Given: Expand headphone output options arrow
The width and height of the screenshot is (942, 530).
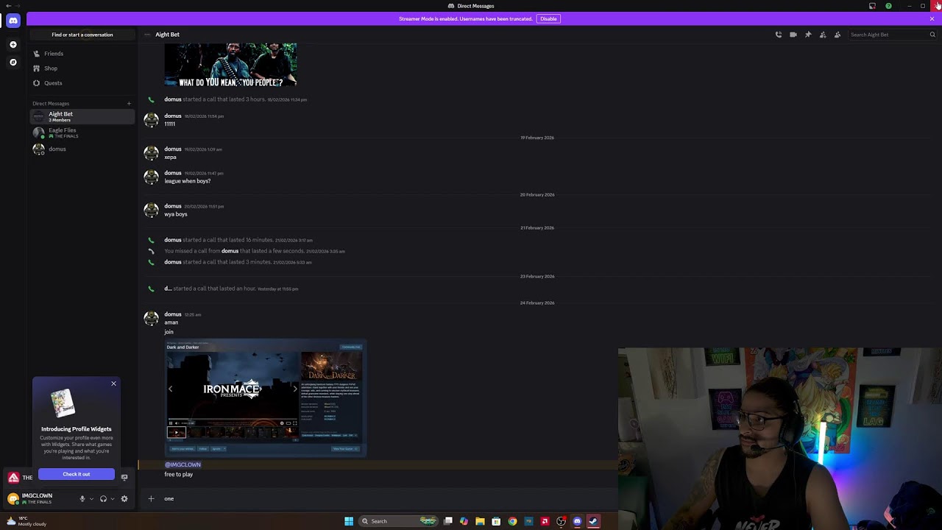Looking at the screenshot, I should point(112,498).
